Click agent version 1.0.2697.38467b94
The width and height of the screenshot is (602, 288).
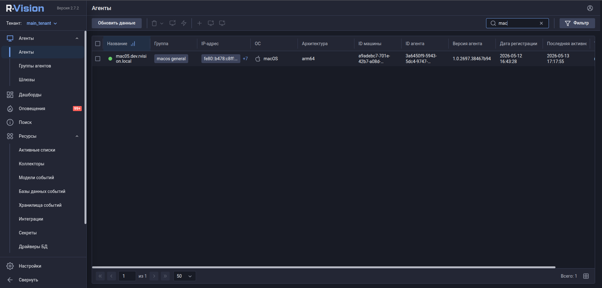pos(472,59)
